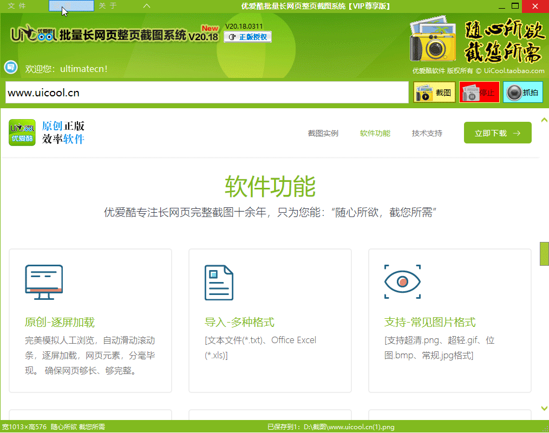Click the 欢迎您: ultimatecn! greeting text
This screenshot has height=433, width=549.
click(66, 69)
